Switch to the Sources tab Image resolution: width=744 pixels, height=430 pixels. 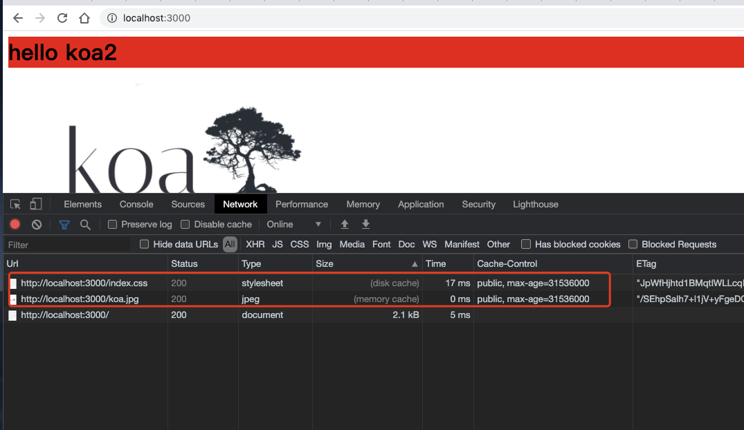[188, 205]
